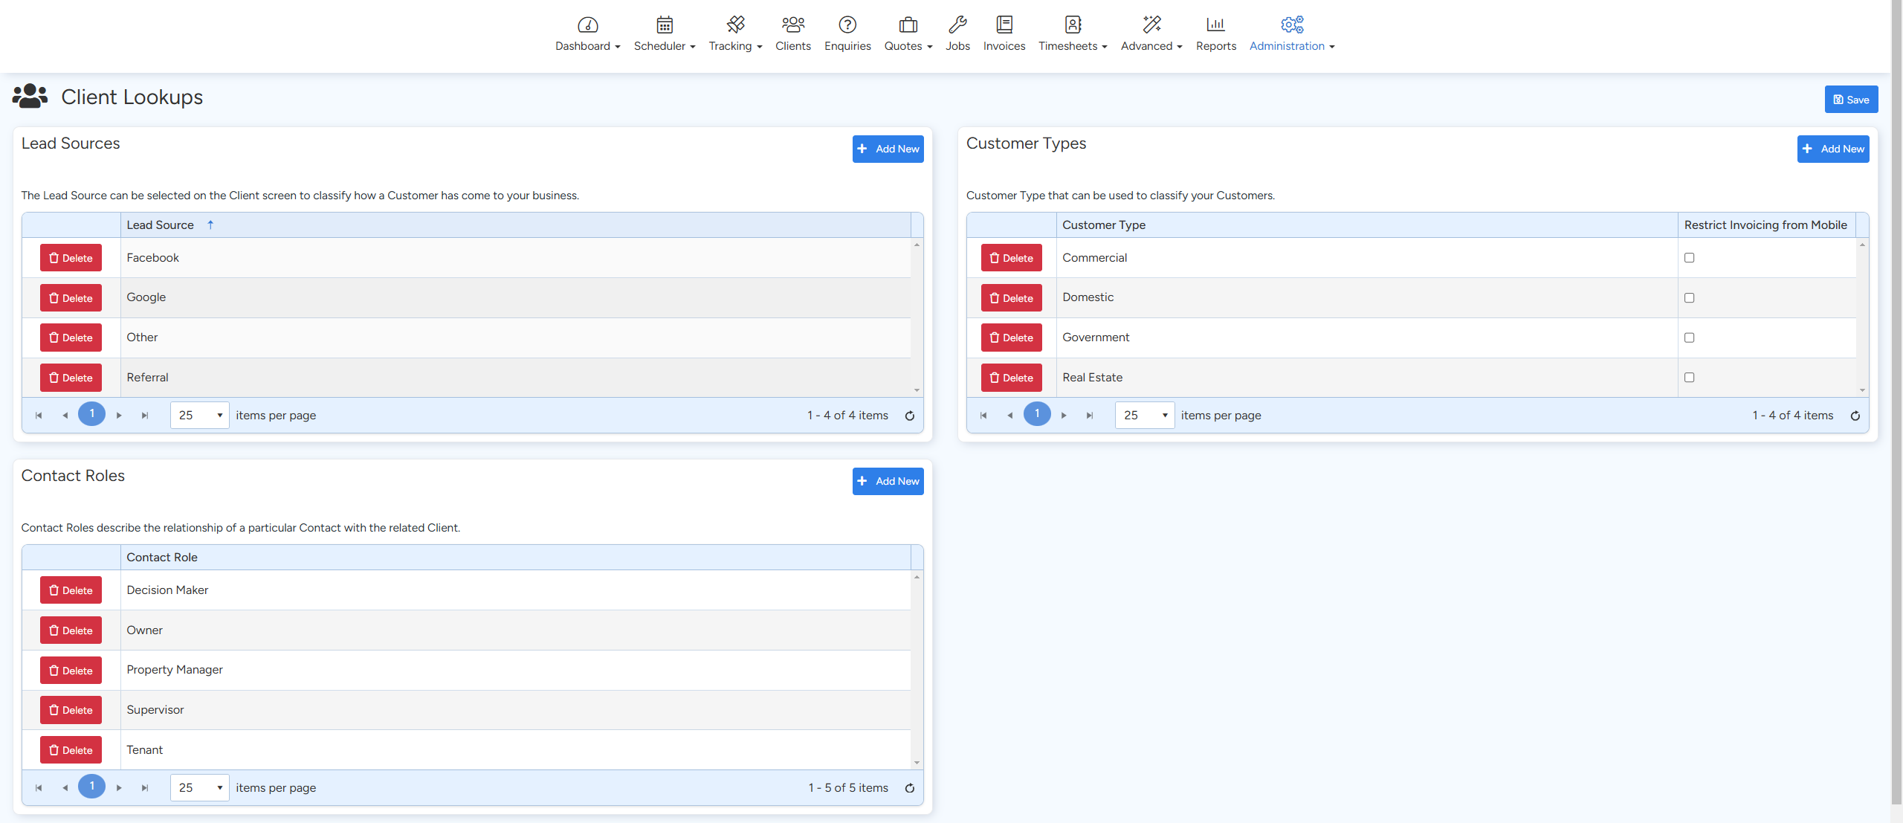
Task: Click the Scheduler calendar icon
Action: (664, 25)
